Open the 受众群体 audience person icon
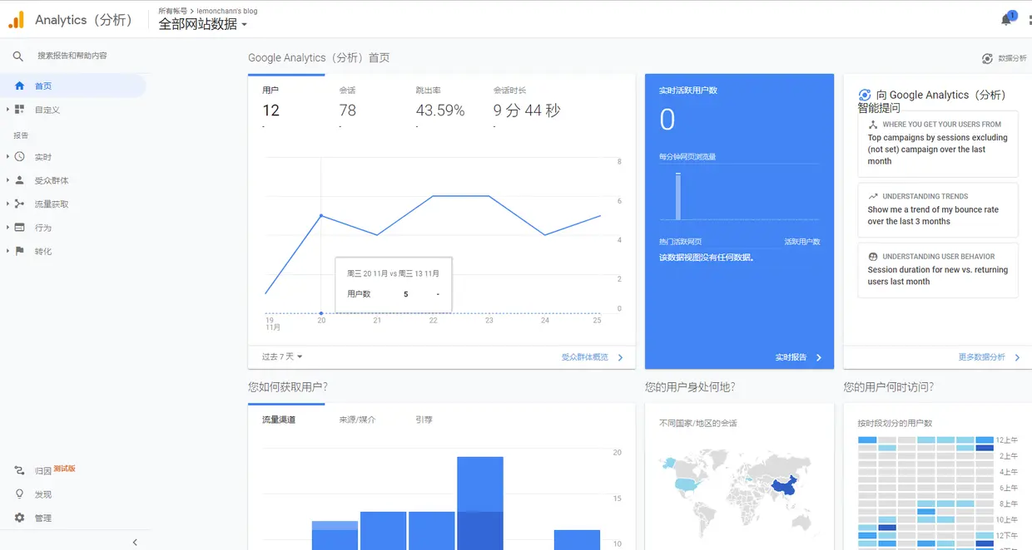The image size is (1032, 550). (18, 179)
